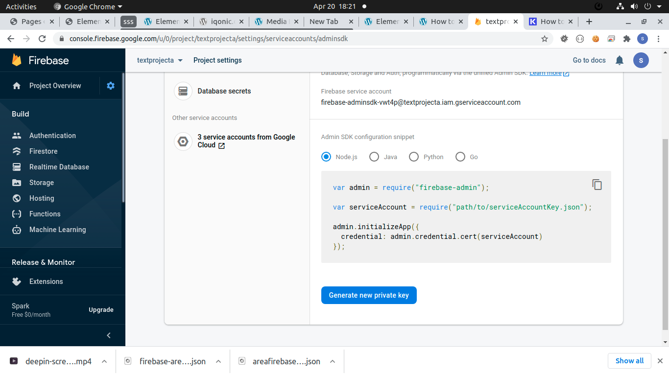Open Hosting from the sidebar
Image resolution: width=669 pixels, height=376 pixels.
click(42, 198)
